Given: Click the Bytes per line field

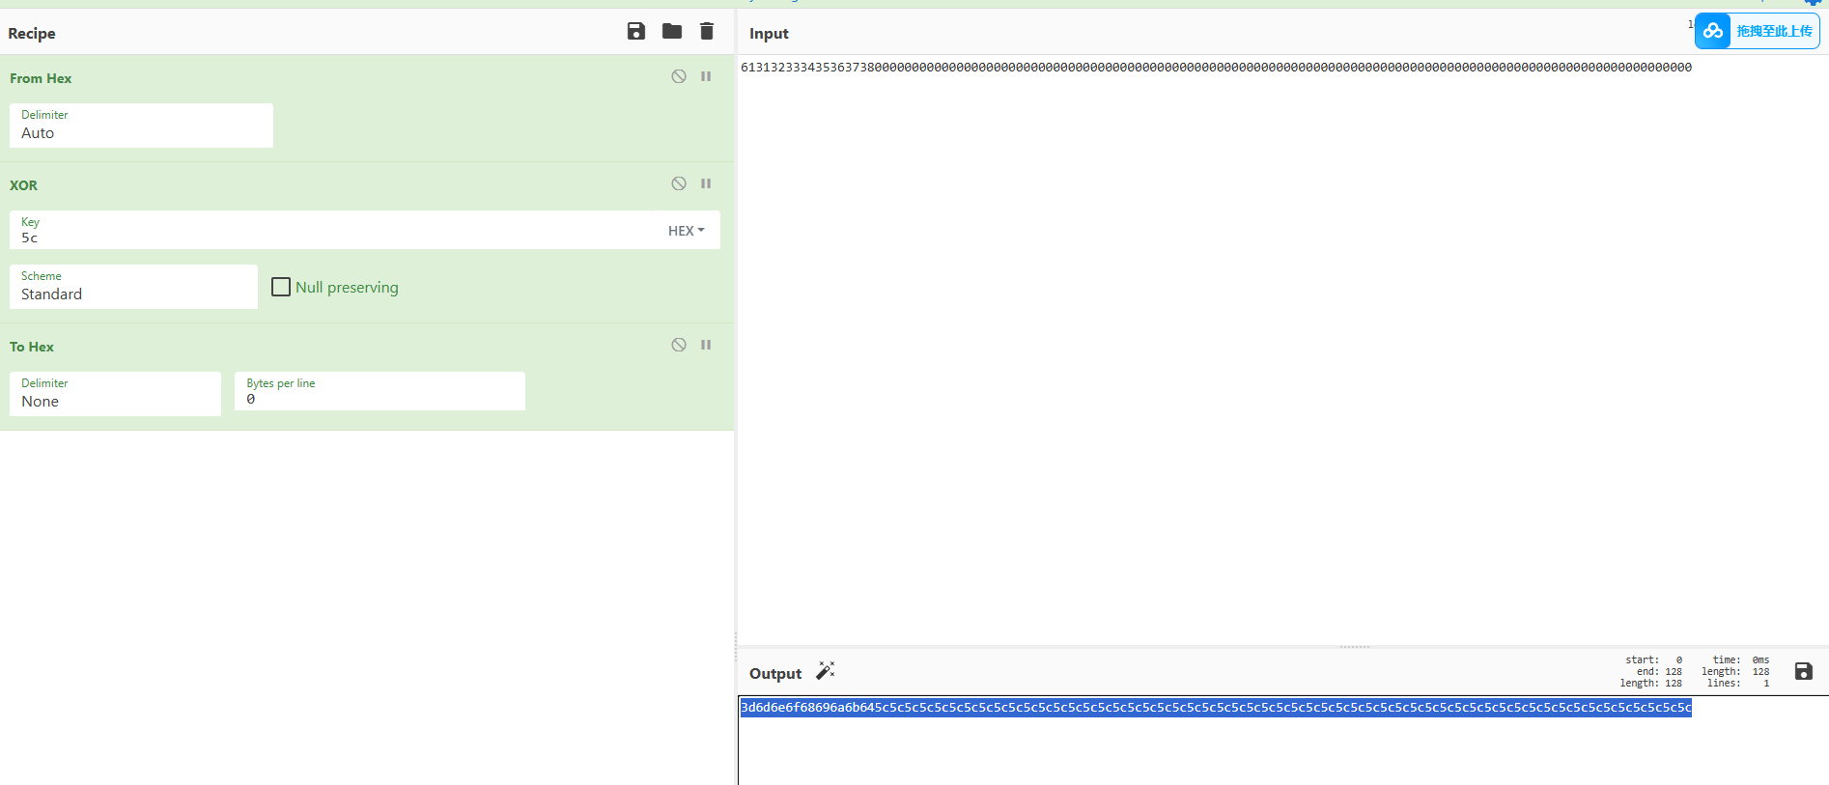Looking at the screenshot, I should (x=380, y=399).
